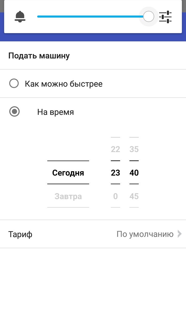Tap 'Сегодня' in the day picker
The width and height of the screenshot is (186, 331).
point(68,173)
